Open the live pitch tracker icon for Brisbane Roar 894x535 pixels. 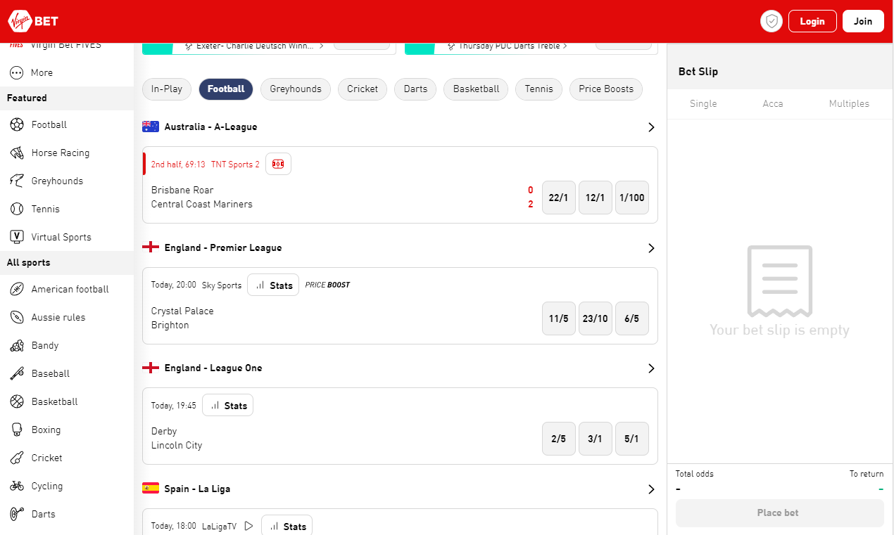[278, 164]
